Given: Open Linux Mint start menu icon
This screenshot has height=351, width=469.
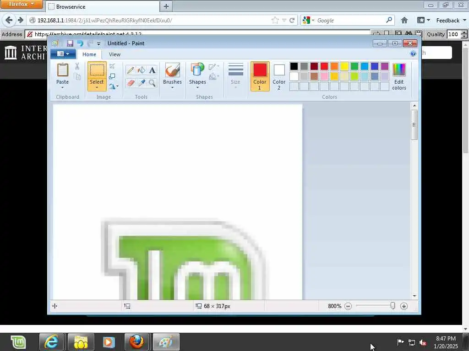Looking at the screenshot, I should (x=18, y=342).
